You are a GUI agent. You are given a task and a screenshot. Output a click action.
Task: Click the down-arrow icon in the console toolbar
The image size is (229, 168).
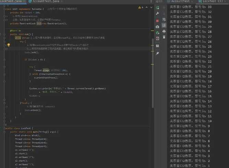[164, 14]
